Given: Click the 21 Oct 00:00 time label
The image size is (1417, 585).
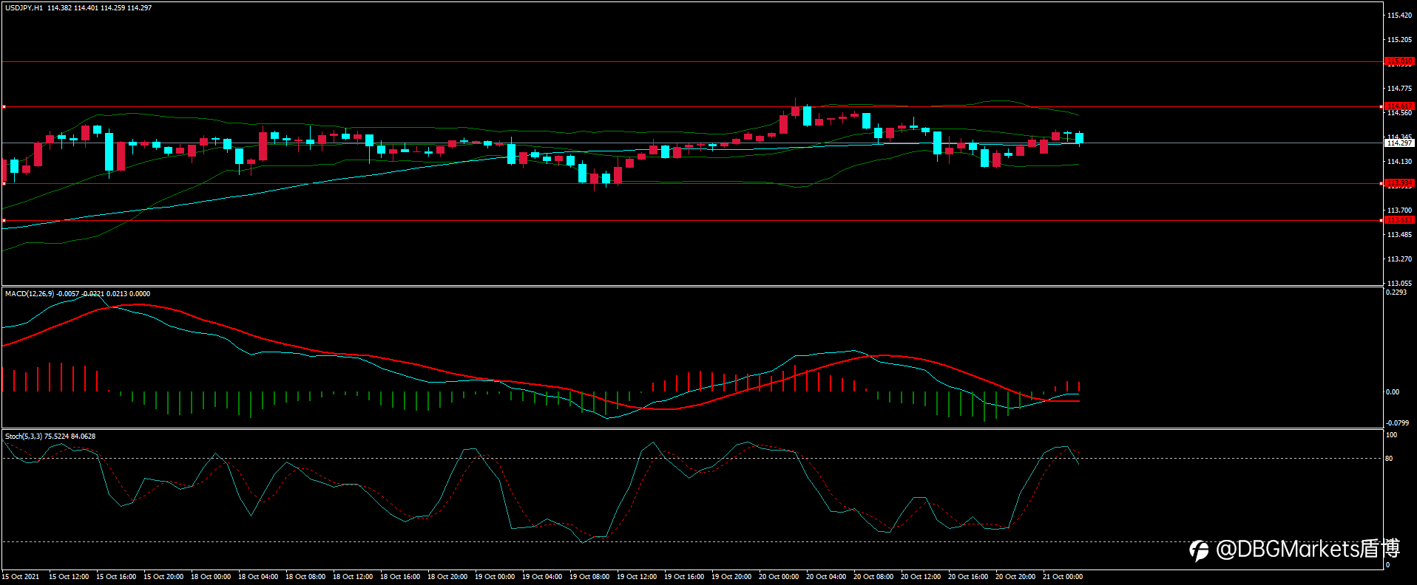Looking at the screenshot, I should point(1063,577).
